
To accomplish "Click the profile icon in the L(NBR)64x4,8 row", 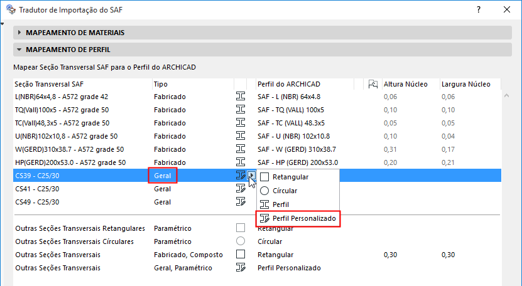I will point(240,97).
